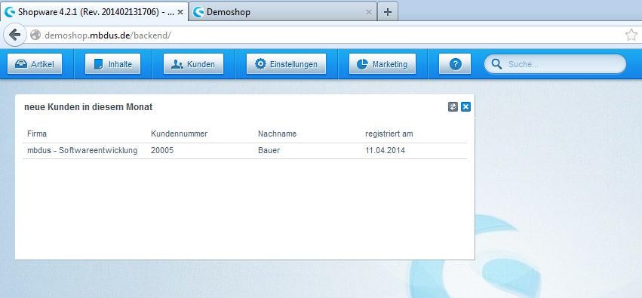Open the Marketing menu
This screenshot has width=642, height=298.
tap(382, 64)
